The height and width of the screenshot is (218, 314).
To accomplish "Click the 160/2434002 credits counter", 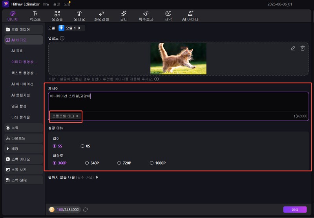I will 68,210.
